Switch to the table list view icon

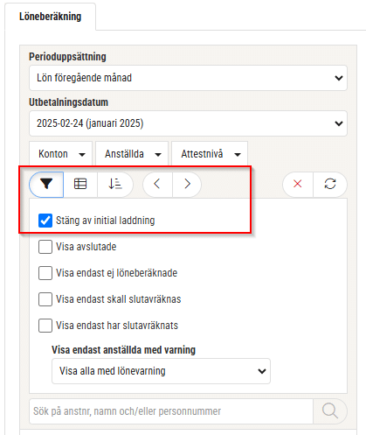[80, 184]
